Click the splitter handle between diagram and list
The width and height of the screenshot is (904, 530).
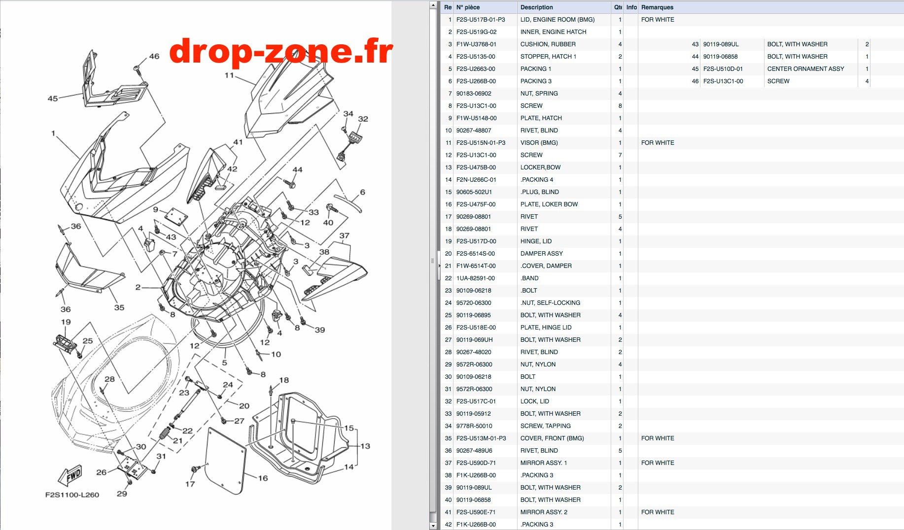[439, 265]
